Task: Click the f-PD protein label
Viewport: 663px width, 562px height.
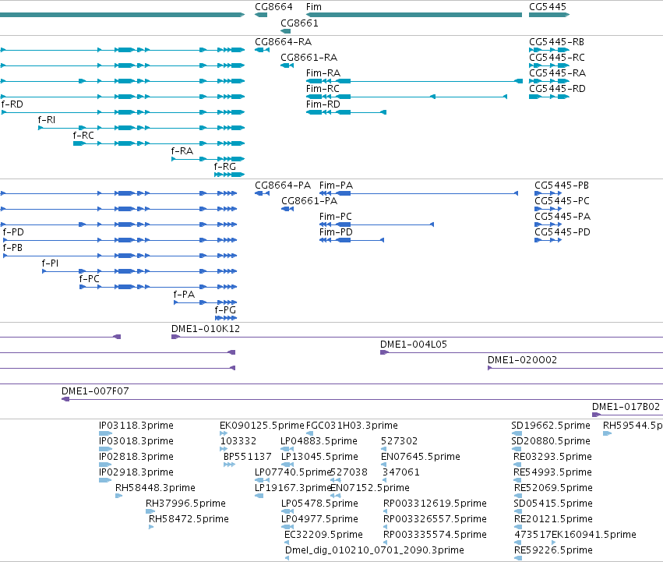Action: 13,232
